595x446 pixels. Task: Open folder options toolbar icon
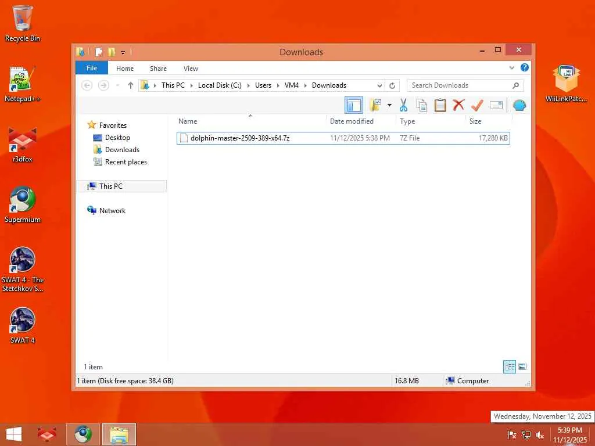(x=376, y=105)
